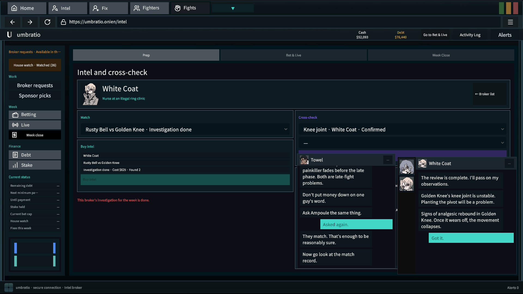Open the tab bar dropdown triangle
Viewport: 523px width, 294px height.
233,8
